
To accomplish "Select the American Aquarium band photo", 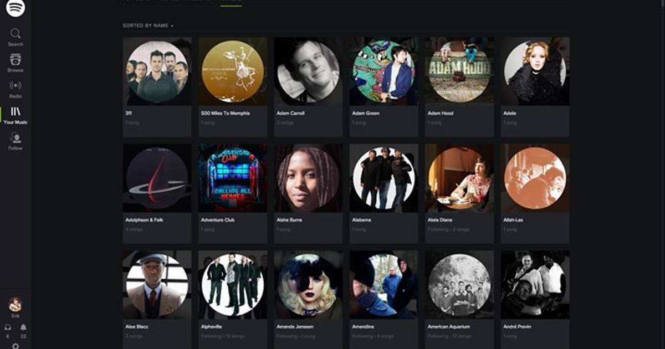I will (x=459, y=285).
